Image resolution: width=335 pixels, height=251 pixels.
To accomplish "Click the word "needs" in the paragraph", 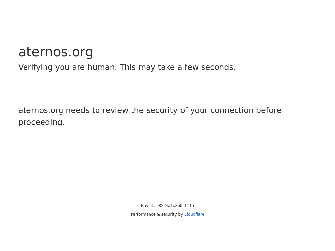I will coord(78,110).
